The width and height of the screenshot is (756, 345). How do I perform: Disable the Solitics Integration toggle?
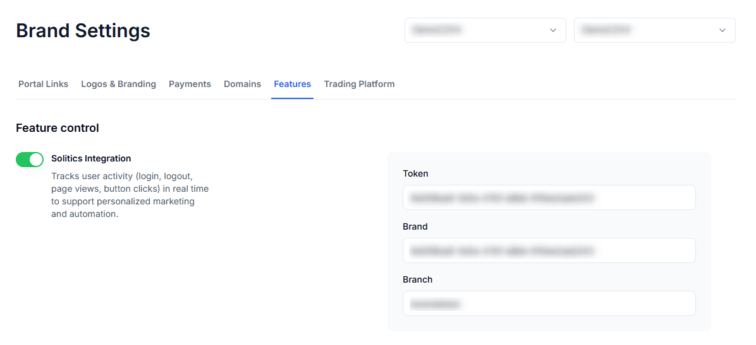[x=30, y=160]
